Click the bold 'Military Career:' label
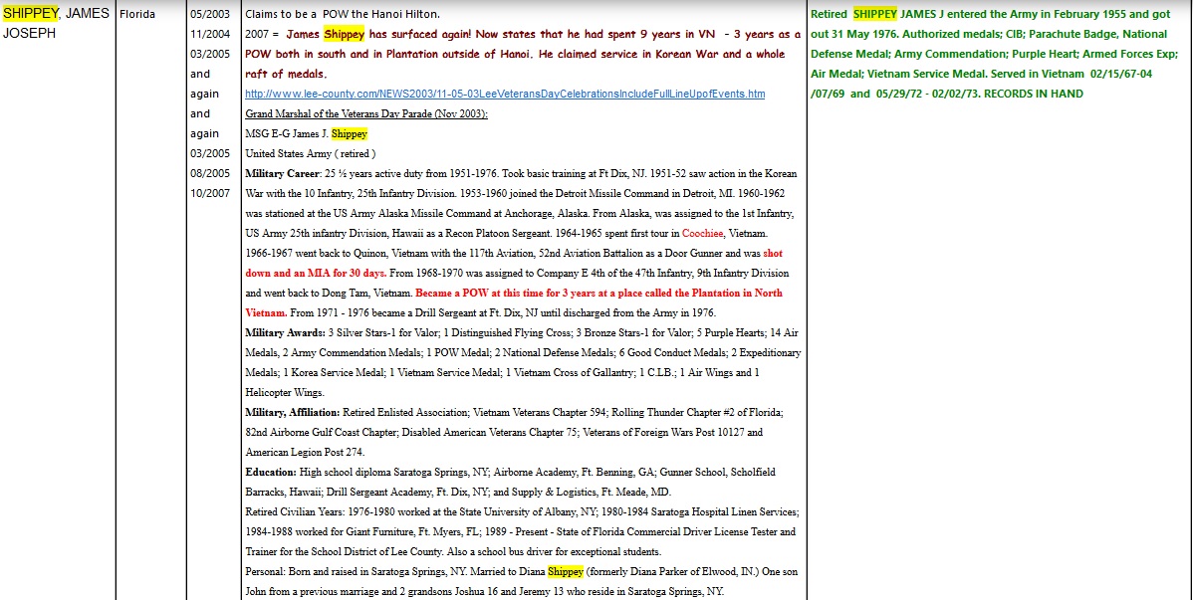 click(x=283, y=173)
